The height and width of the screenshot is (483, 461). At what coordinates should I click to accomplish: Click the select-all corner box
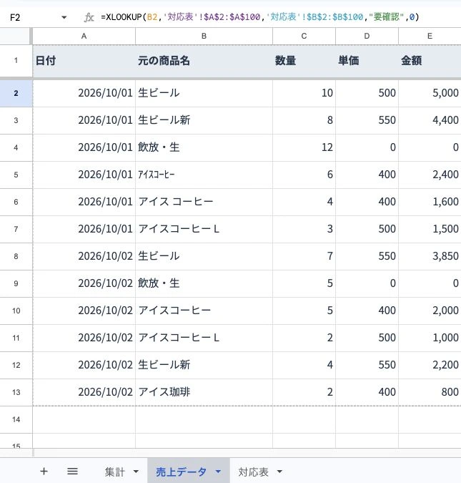click(x=16, y=36)
